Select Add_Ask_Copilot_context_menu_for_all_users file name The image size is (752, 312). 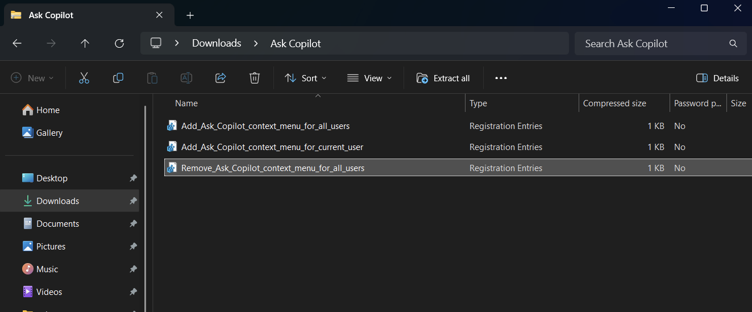(265, 126)
